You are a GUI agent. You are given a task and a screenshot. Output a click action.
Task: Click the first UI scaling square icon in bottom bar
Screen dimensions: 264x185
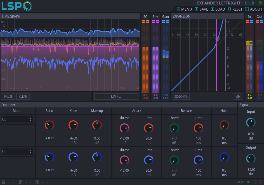[x=3, y=182]
